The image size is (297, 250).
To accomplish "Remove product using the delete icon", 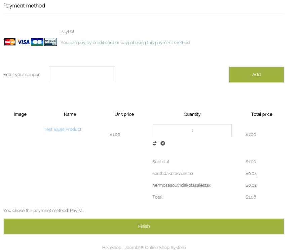I will tap(163, 143).
